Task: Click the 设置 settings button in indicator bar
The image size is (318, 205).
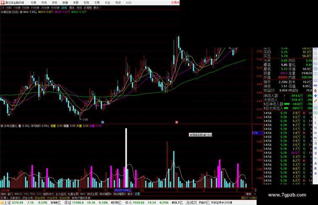Action: pyautogui.click(x=137, y=194)
